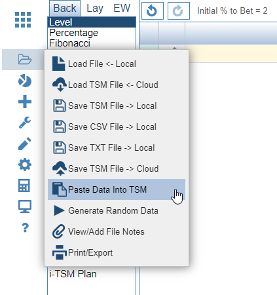Click the open folder file icon
Screen dimensions: 277x295
coord(25,60)
